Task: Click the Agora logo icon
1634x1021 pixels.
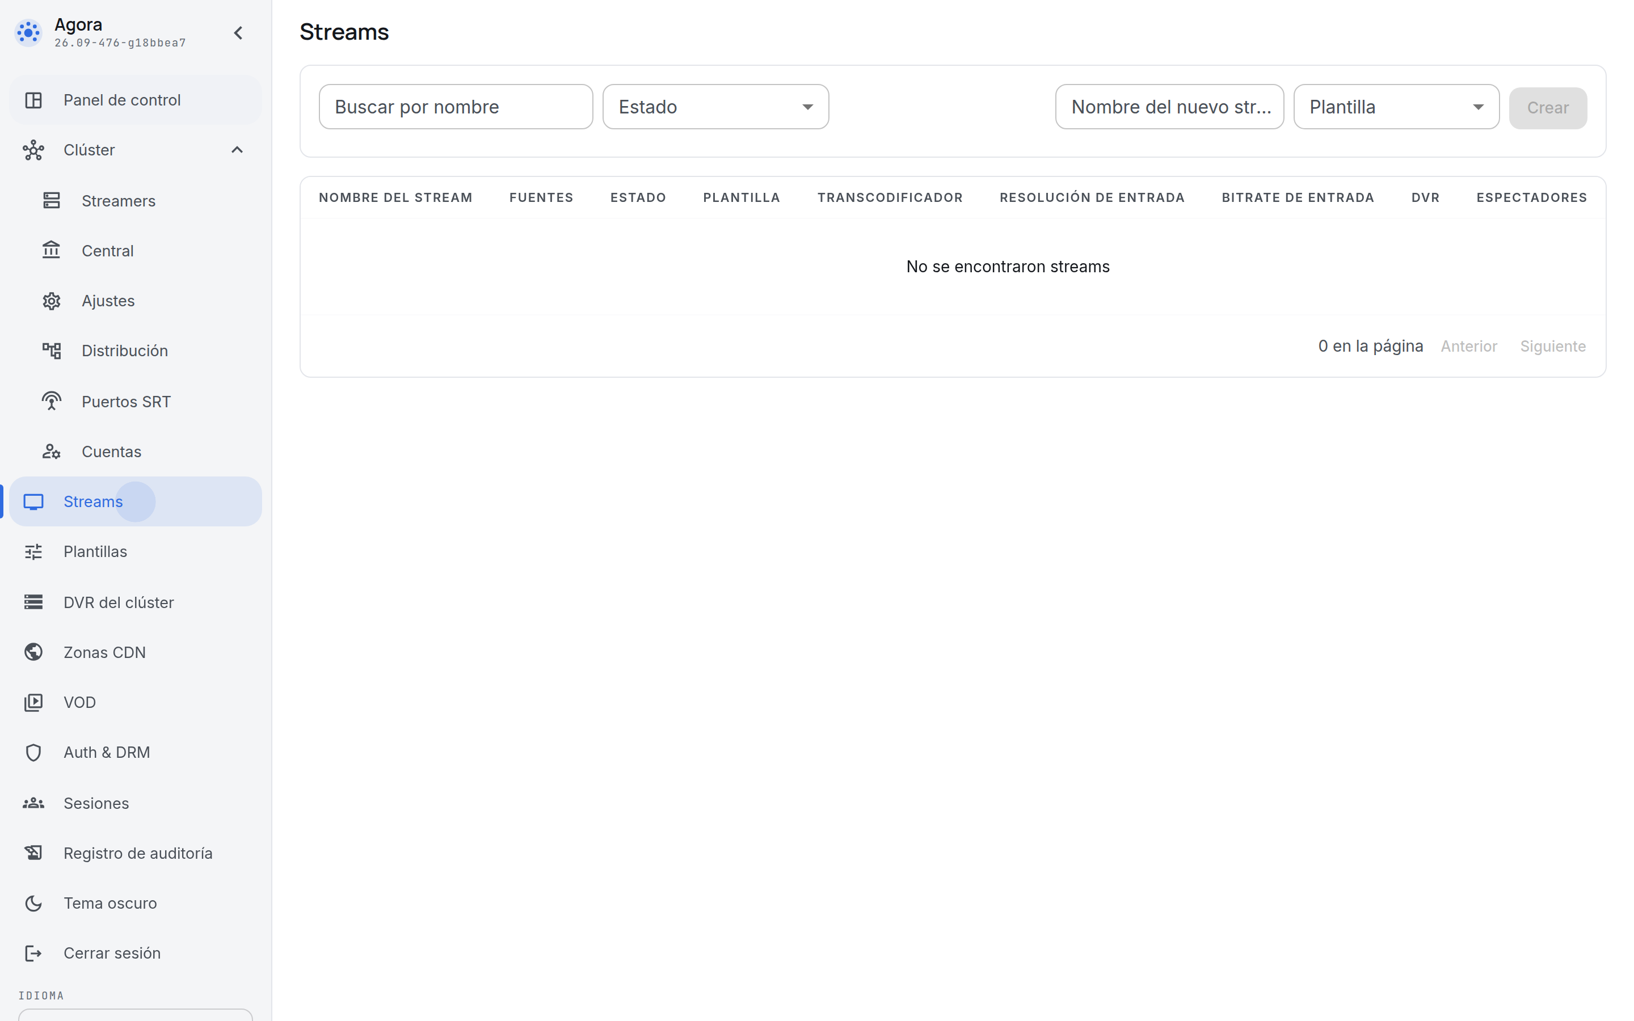Action: pos(28,32)
